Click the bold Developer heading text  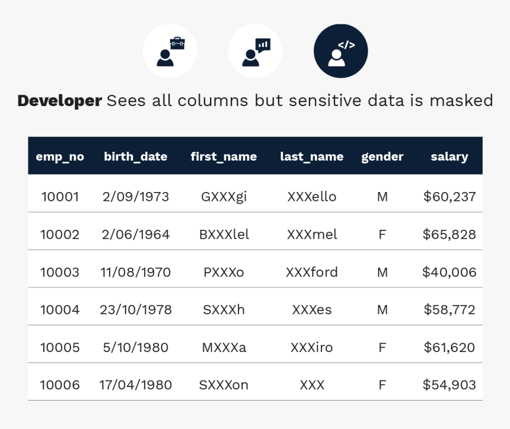(59, 101)
